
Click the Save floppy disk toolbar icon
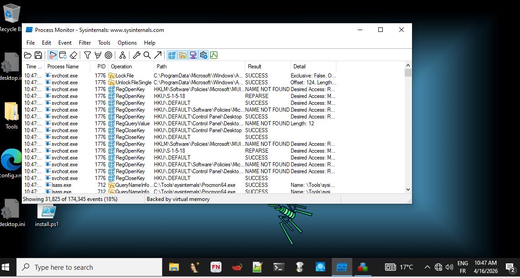coord(38,55)
